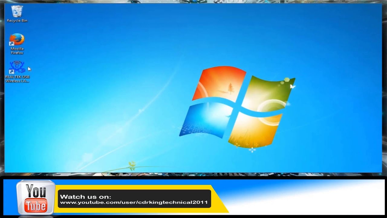Select the Mozilla Firefox desktop shortcut

click(17, 44)
